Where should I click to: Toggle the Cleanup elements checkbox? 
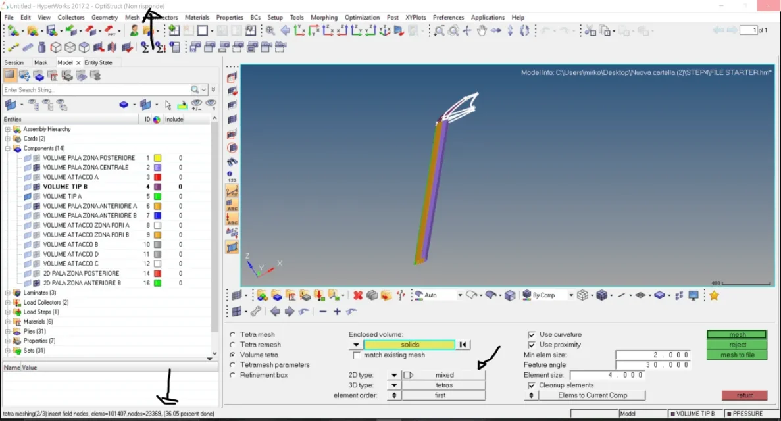click(x=532, y=385)
